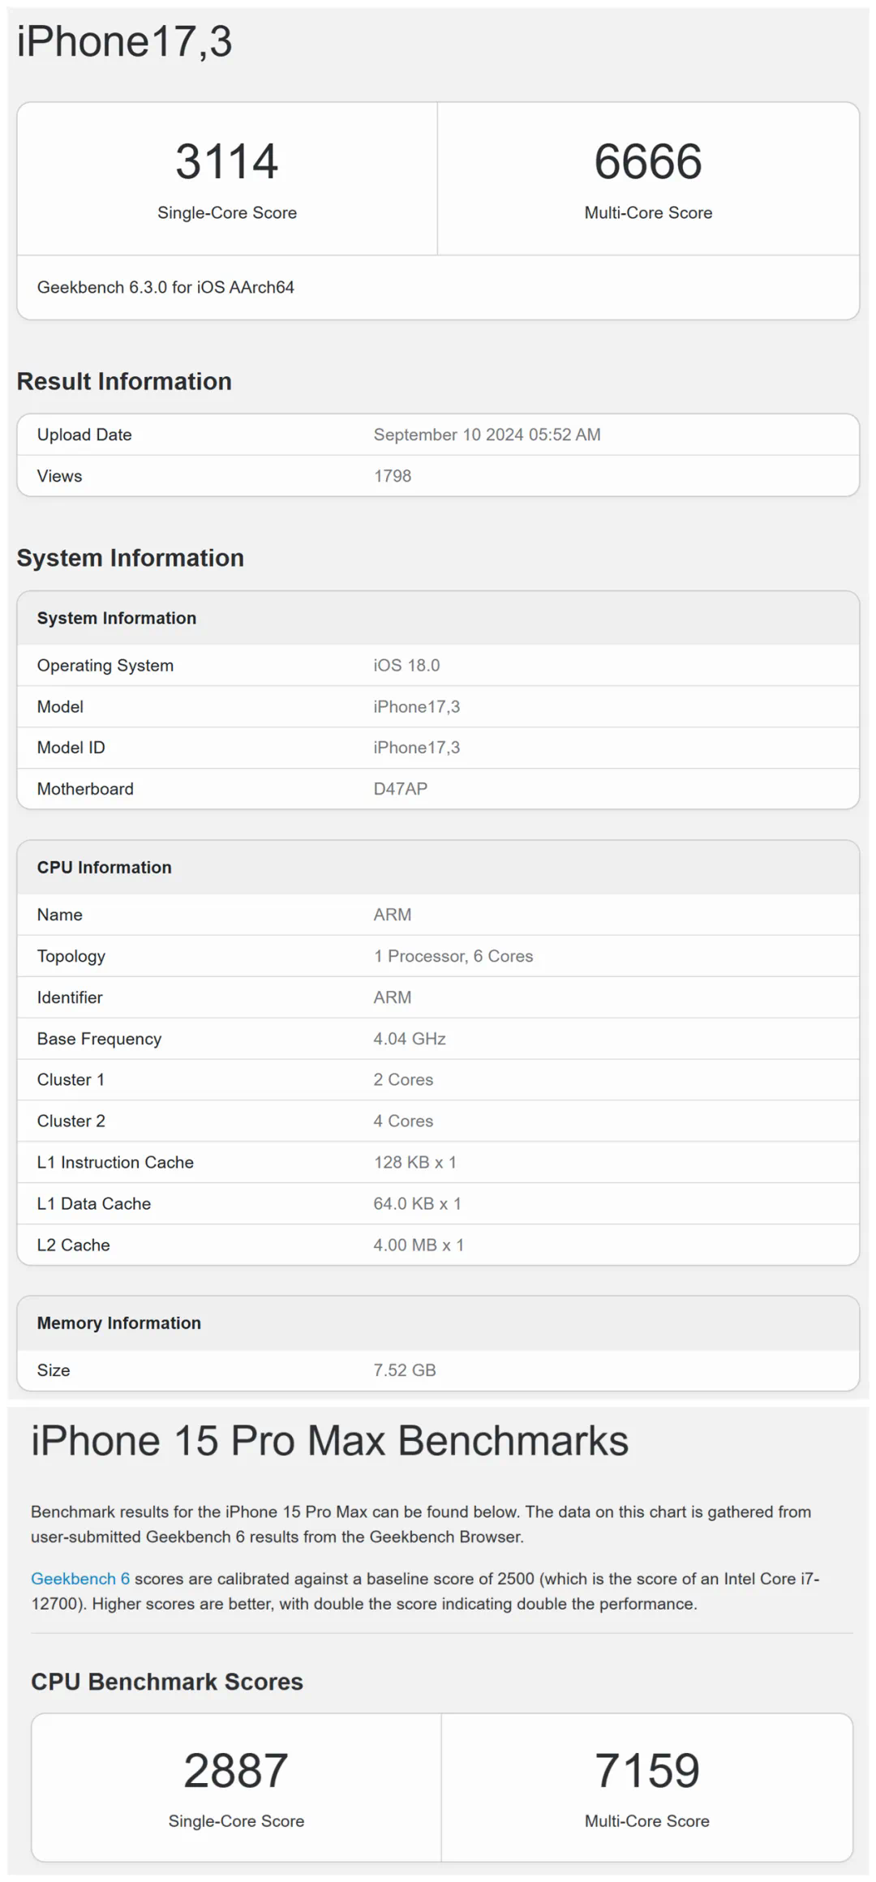
Task: Click the Upload Date value September 10 2024
Action: coord(487,435)
